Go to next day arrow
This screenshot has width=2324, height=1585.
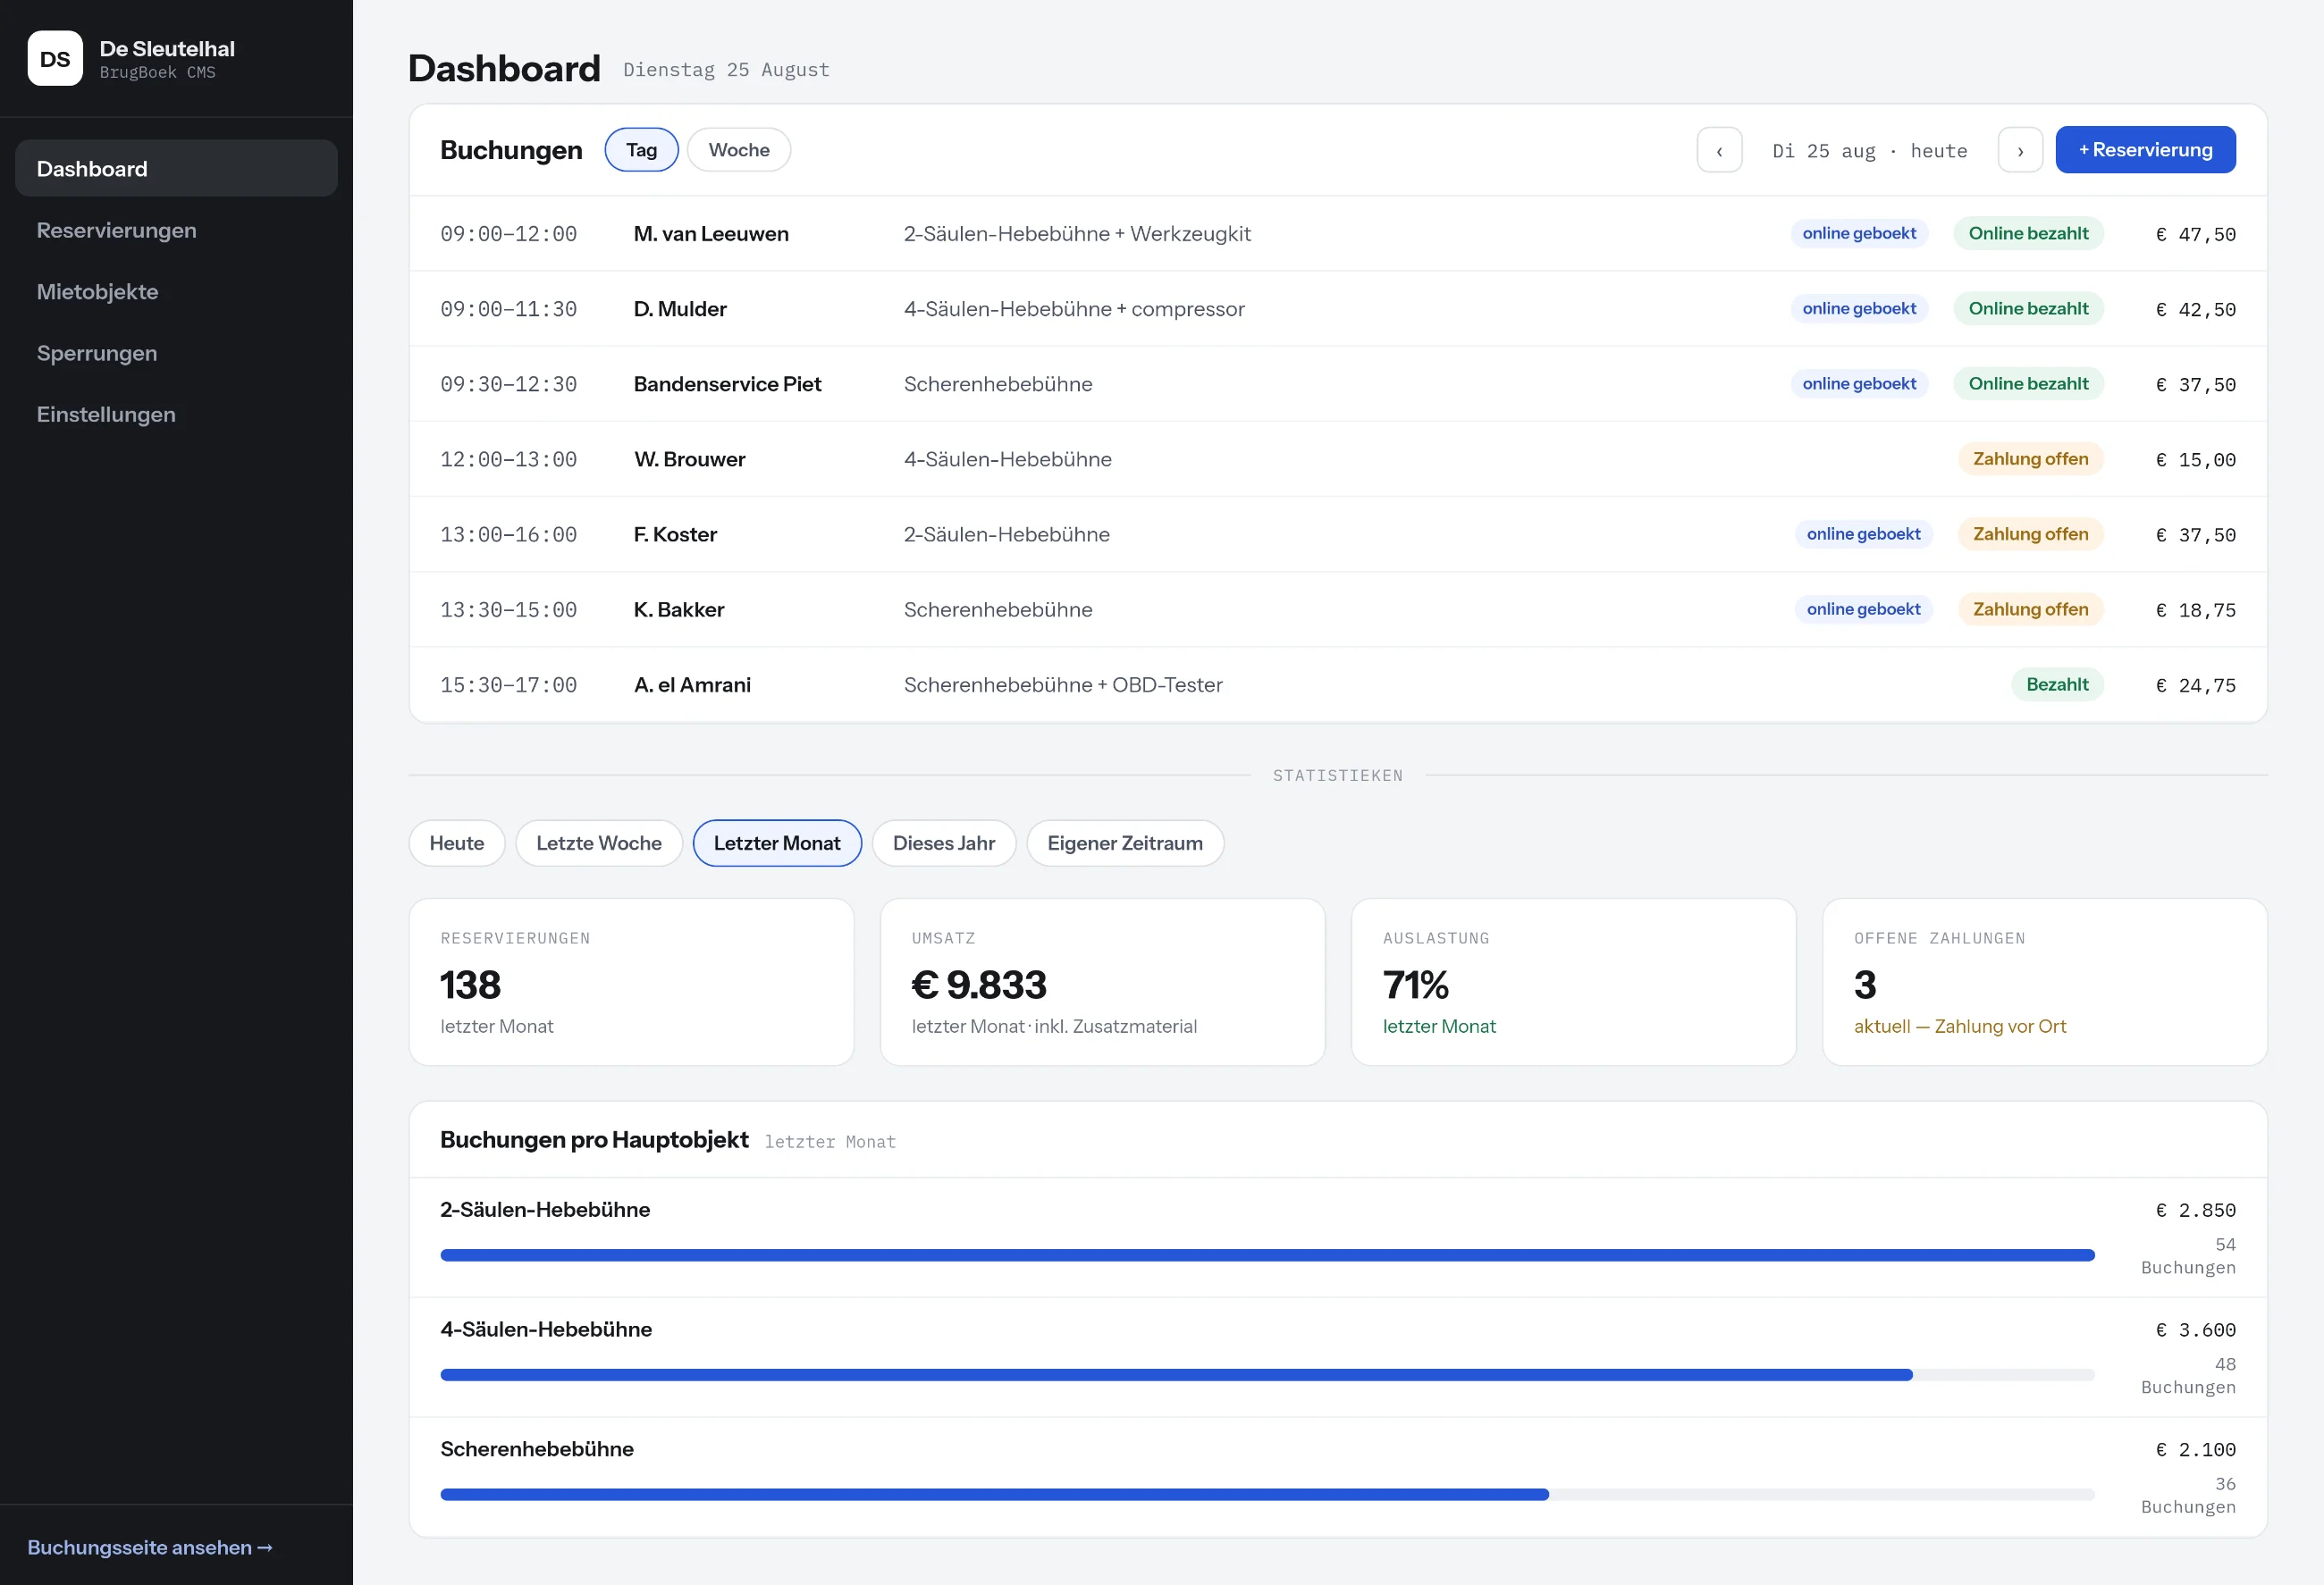[2020, 150]
